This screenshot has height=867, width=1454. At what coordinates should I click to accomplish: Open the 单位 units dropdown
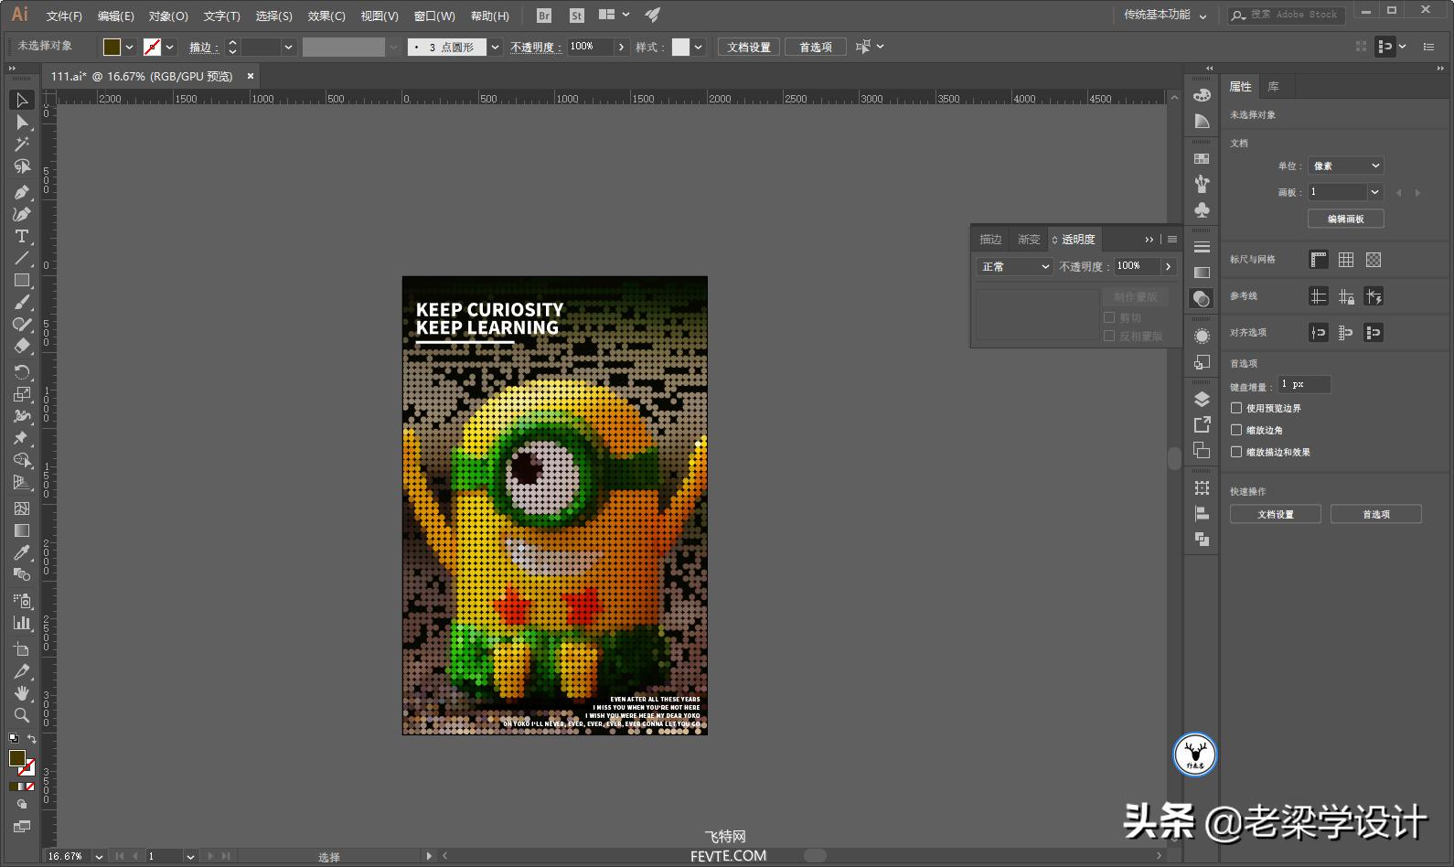click(1345, 166)
